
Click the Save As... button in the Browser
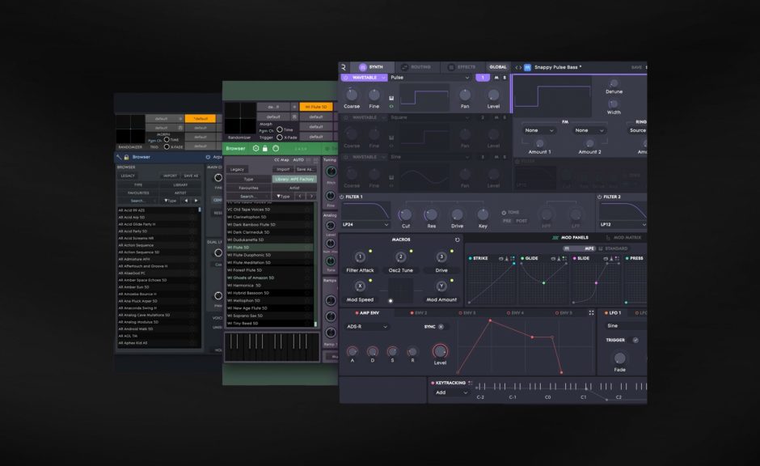pos(306,169)
